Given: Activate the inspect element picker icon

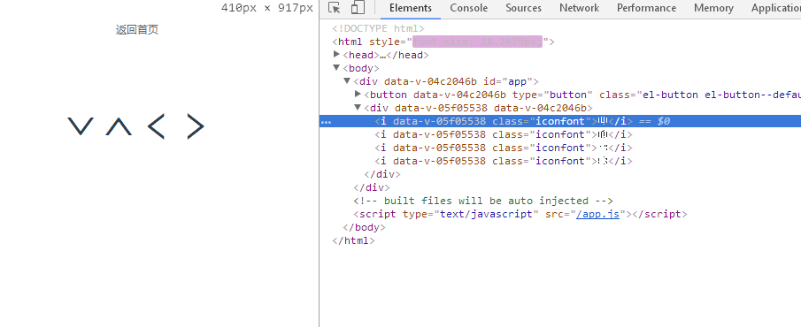Looking at the screenshot, I should (335, 8).
